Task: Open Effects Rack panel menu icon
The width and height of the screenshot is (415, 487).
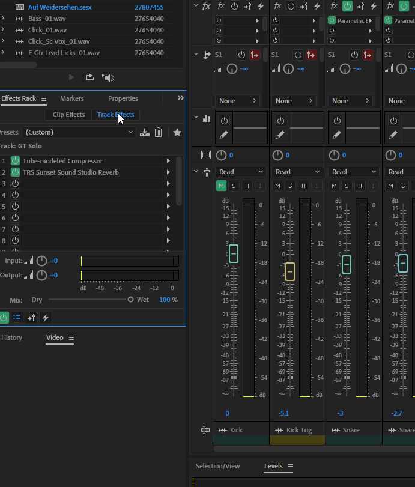Action: [x=44, y=98]
